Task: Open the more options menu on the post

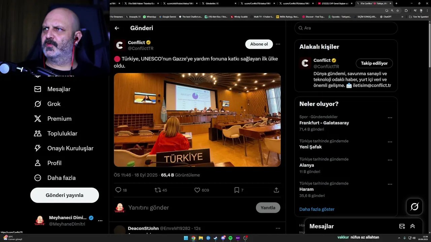Action: pos(278,44)
